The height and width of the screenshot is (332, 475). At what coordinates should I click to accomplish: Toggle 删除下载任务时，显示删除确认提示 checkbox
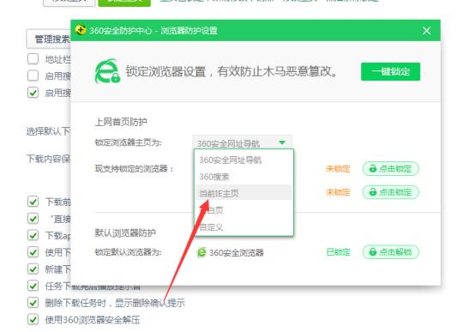(33, 303)
